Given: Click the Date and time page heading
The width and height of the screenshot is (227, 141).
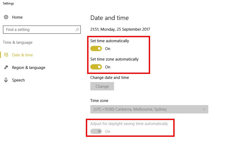Looking at the screenshot, I should click(x=110, y=18).
